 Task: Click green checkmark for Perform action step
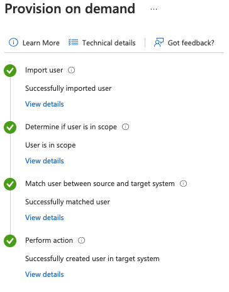(10, 241)
